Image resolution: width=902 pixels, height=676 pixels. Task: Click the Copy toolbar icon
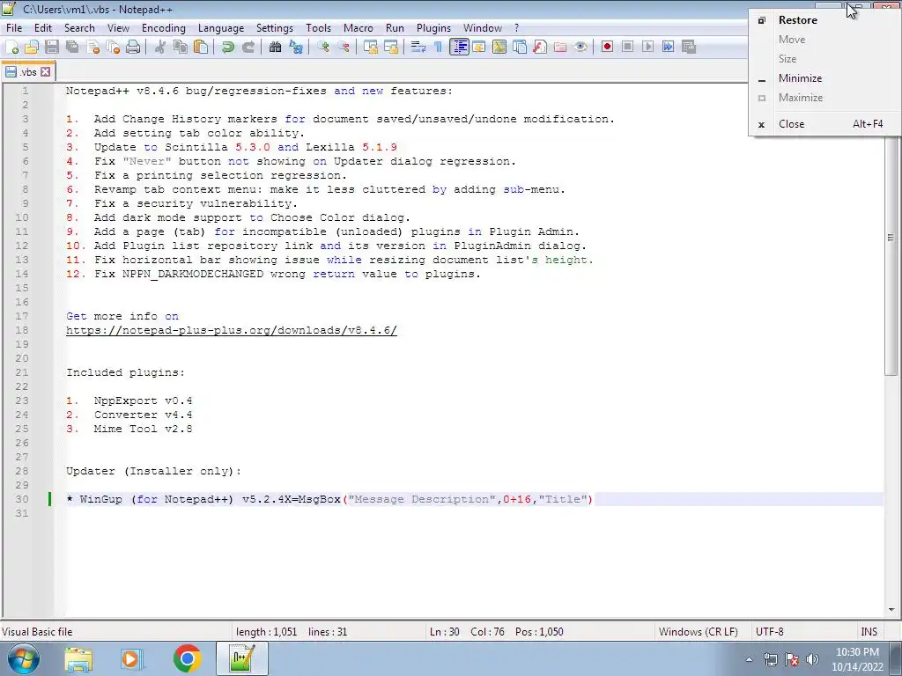pos(181,48)
